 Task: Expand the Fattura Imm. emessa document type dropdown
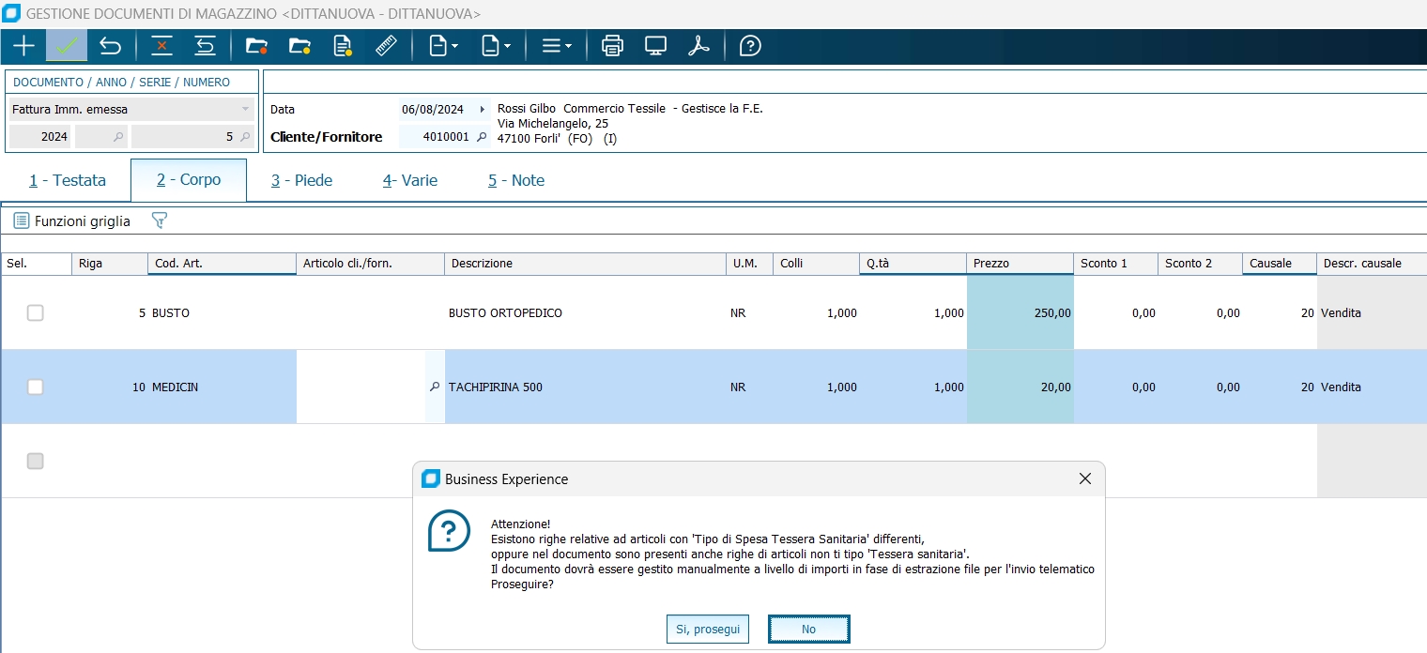(x=245, y=110)
